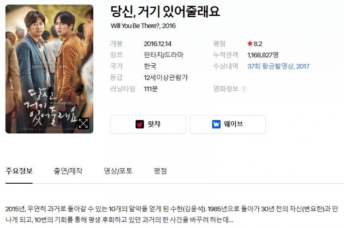
Task: Click the English title Will You Be There?, 2016
Action: click(x=143, y=26)
